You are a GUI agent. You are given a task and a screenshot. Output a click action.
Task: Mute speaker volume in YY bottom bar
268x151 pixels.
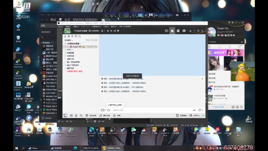click(71, 115)
